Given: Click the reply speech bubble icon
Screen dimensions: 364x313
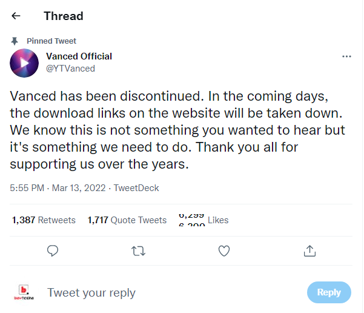Looking at the screenshot, I should [x=53, y=250].
